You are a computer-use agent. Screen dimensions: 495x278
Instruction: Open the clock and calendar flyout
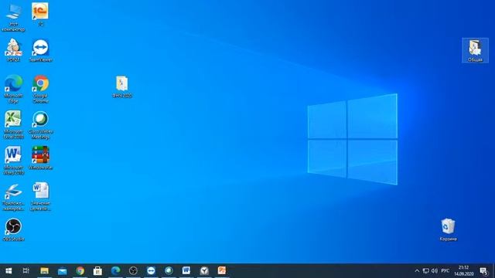pos(463,271)
